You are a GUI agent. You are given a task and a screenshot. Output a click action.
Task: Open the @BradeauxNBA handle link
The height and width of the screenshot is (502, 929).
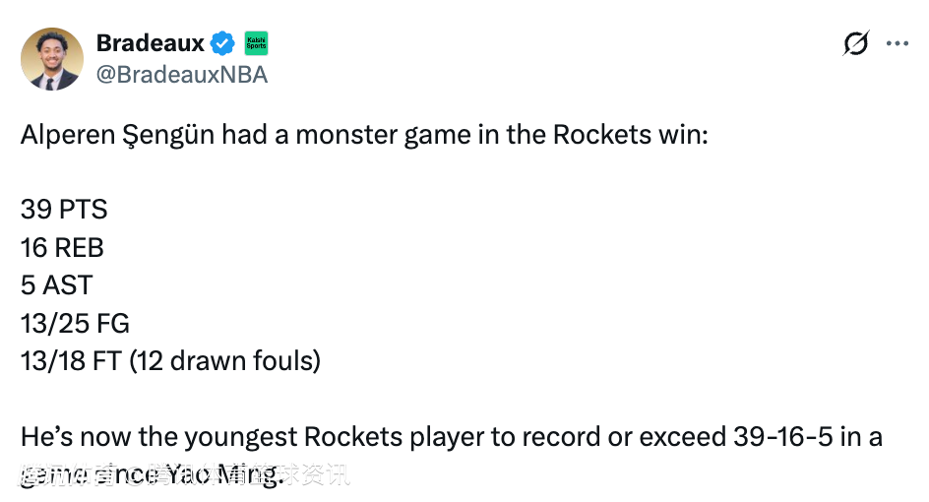tap(181, 75)
